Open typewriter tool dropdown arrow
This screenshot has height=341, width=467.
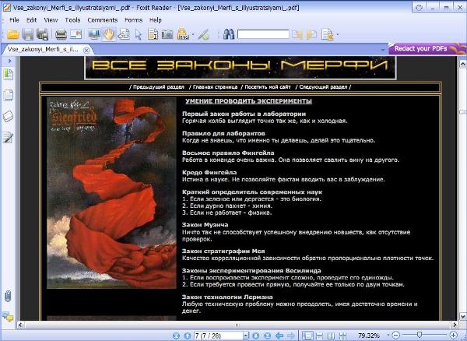(193, 35)
